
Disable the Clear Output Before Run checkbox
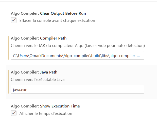pos(14,20)
